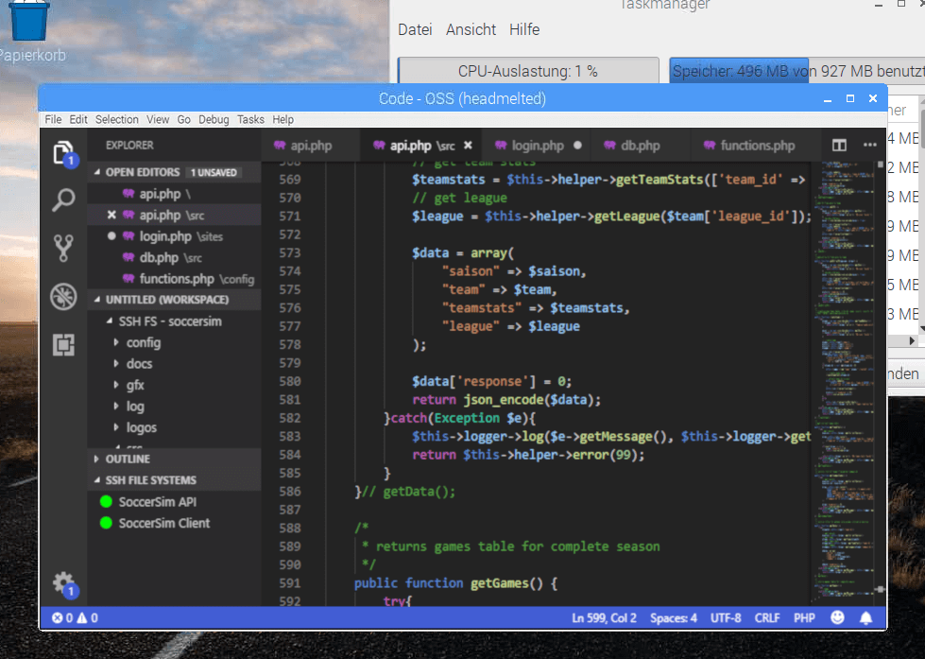Open go-to-line via Ln 599, Col 2
Image resolution: width=925 pixels, height=659 pixels.
click(x=604, y=617)
